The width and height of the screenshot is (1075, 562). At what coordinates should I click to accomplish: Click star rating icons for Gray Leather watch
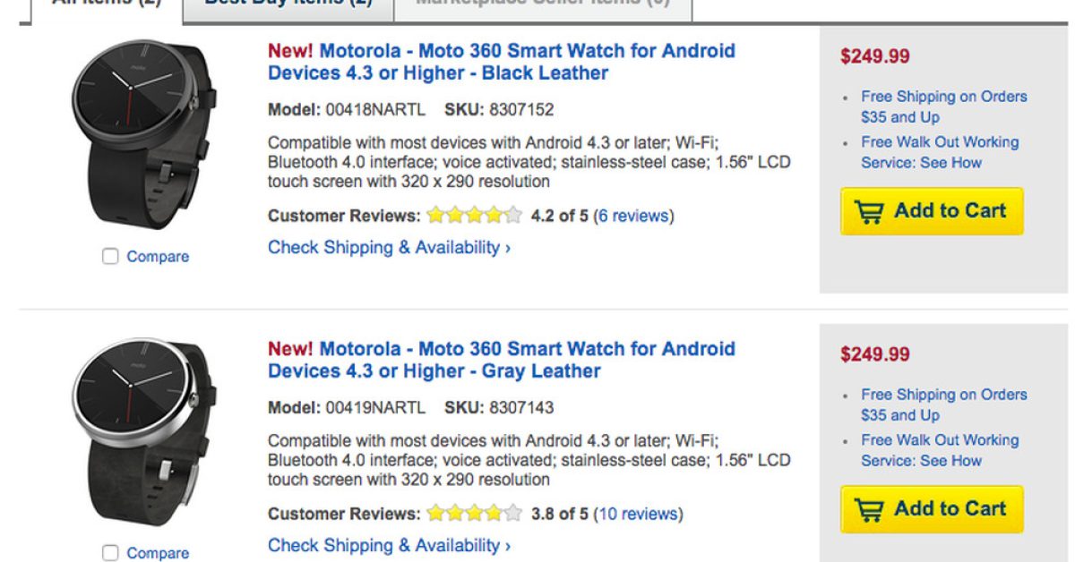coord(474,514)
